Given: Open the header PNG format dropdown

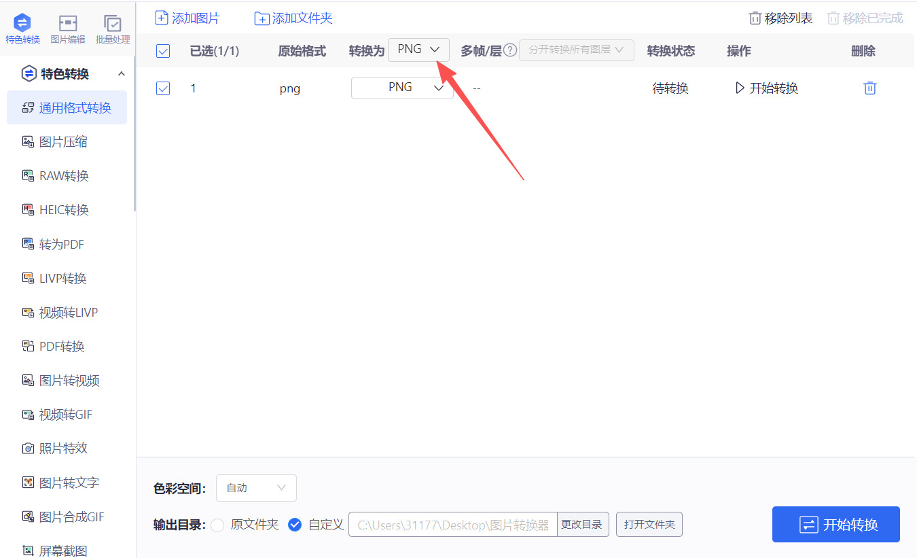Looking at the screenshot, I should pyautogui.click(x=418, y=49).
